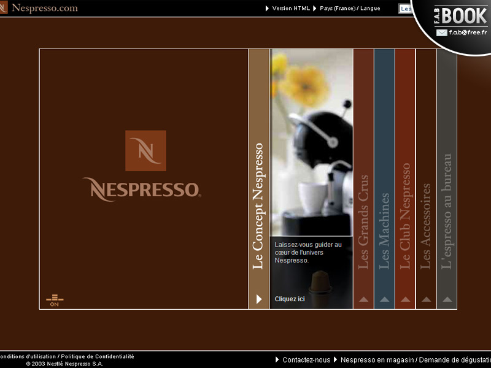Screen dimensions: 491x368
Task: Expand arrow under Les Accessoires
Action: 426,299
